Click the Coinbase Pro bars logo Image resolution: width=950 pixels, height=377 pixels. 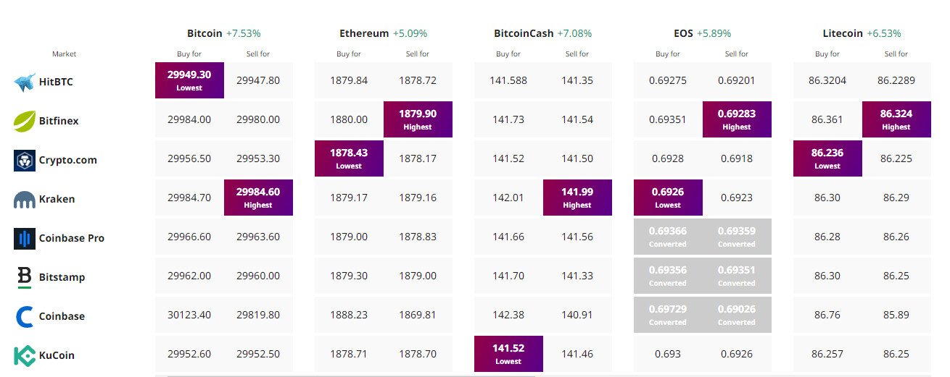pyautogui.click(x=25, y=239)
